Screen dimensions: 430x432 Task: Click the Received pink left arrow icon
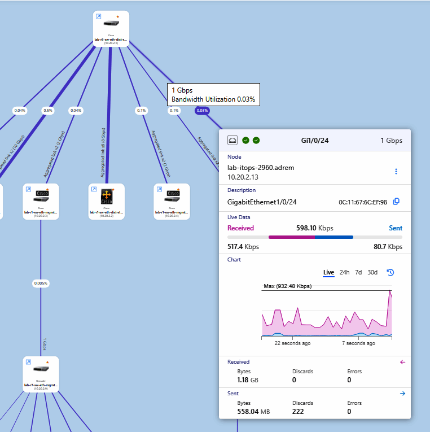(402, 362)
